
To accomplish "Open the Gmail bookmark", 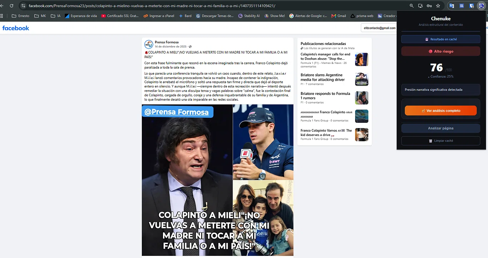I will click(339, 16).
